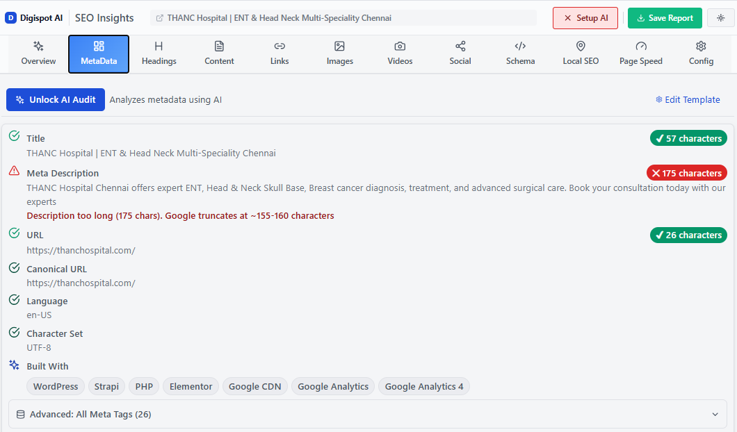The height and width of the screenshot is (432, 737).
Task: Click the Canonical URL check status icon
Action: 15,267
